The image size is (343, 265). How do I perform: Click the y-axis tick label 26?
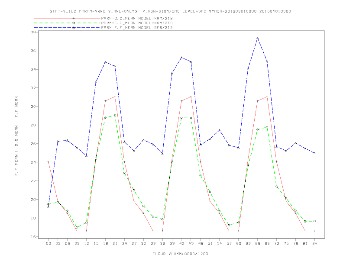coord(33,144)
